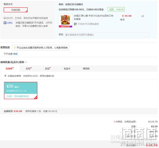This screenshot has width=159, height=148.
Task: Select the ¥20 满25 coupon card
Action: (21, 91)
